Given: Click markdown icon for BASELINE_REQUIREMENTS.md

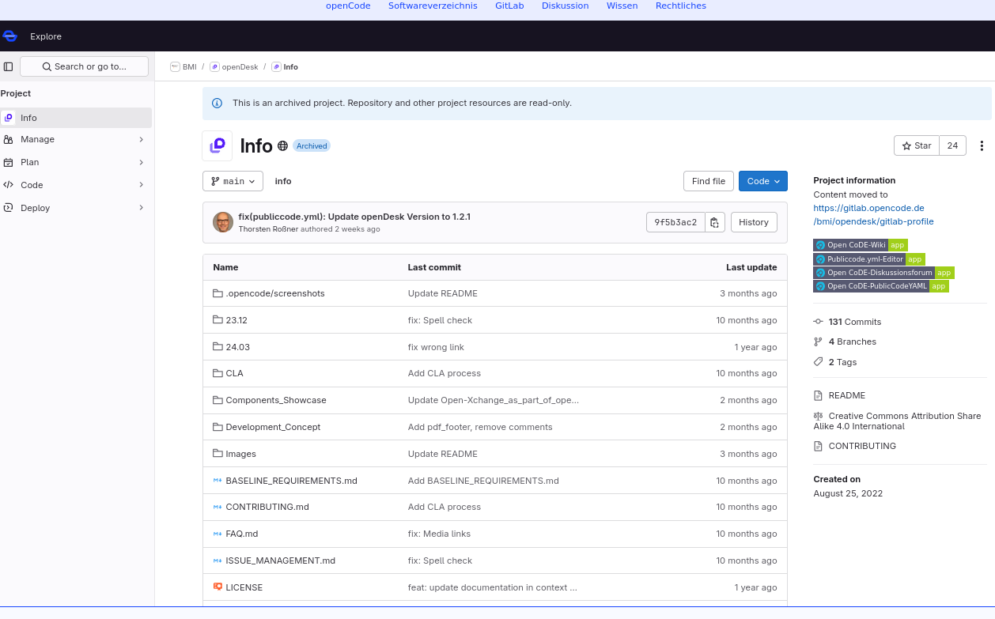Looking at the screenshot, I should tap(218, 481).
